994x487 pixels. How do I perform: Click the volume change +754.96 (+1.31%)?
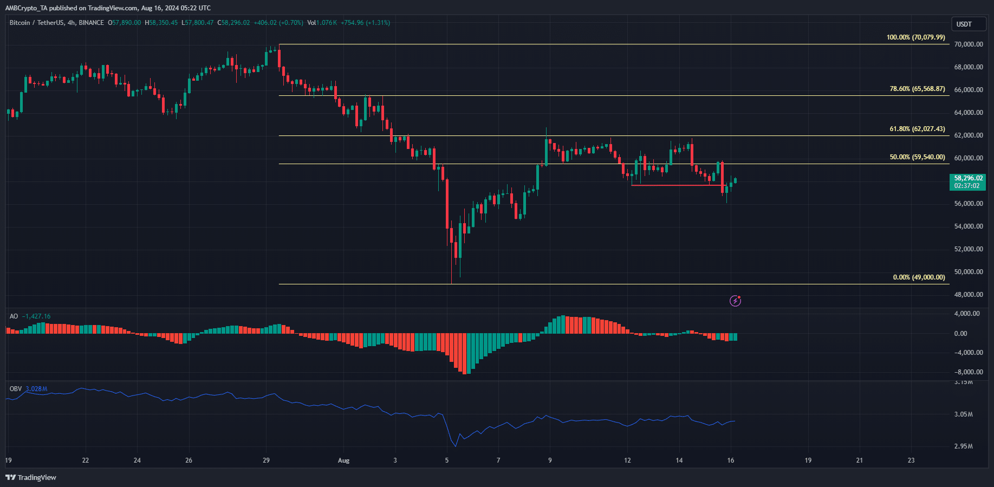tap(366, 23)
